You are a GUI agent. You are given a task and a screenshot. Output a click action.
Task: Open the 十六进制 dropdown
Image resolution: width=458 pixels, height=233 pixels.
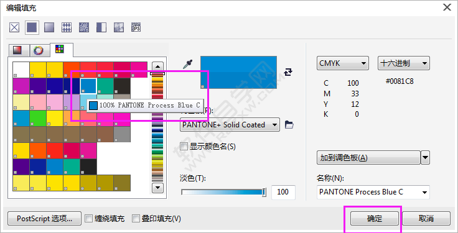[x=404, y=63]
